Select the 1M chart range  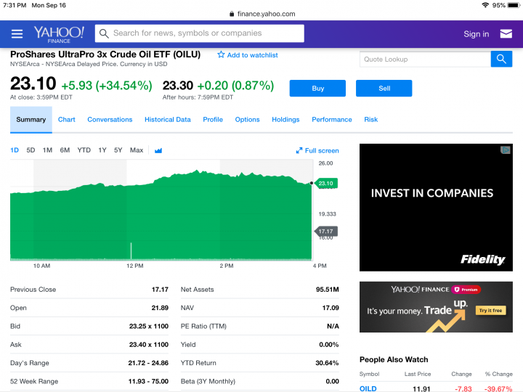click(47, 150)
